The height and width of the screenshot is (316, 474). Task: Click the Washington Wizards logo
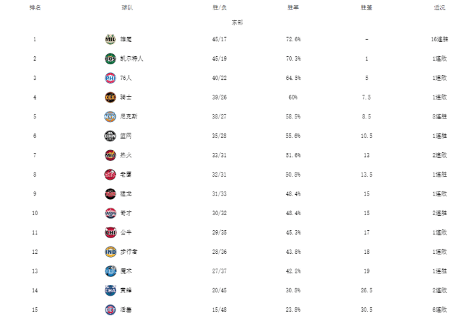click(110, 213)
